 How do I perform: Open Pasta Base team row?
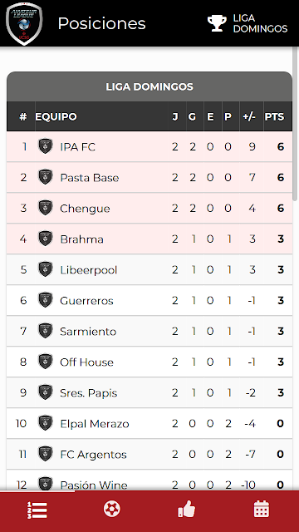(149, 177)
